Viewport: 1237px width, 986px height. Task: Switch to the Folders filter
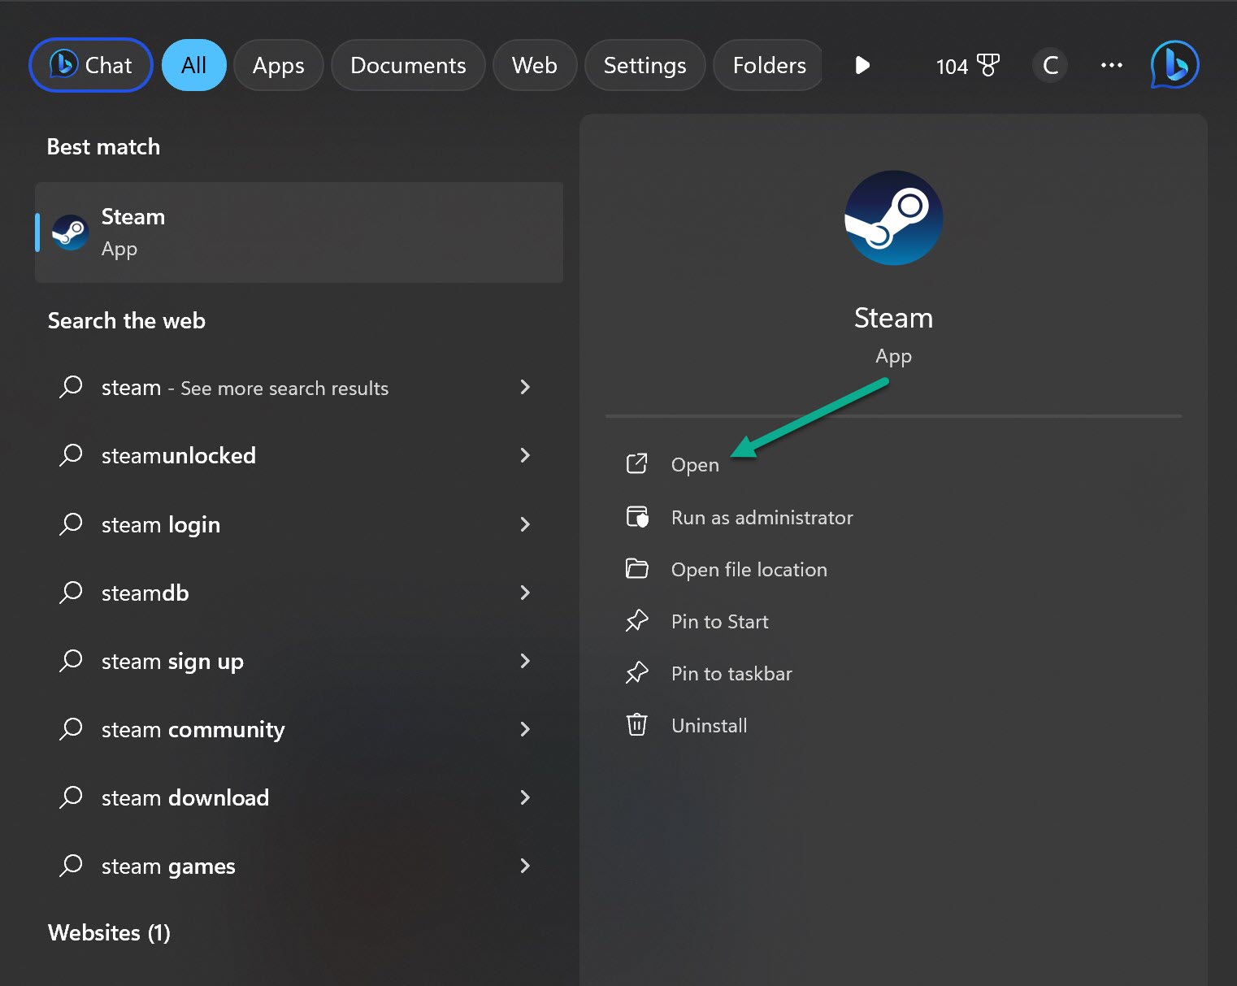(x=769, y=65)
